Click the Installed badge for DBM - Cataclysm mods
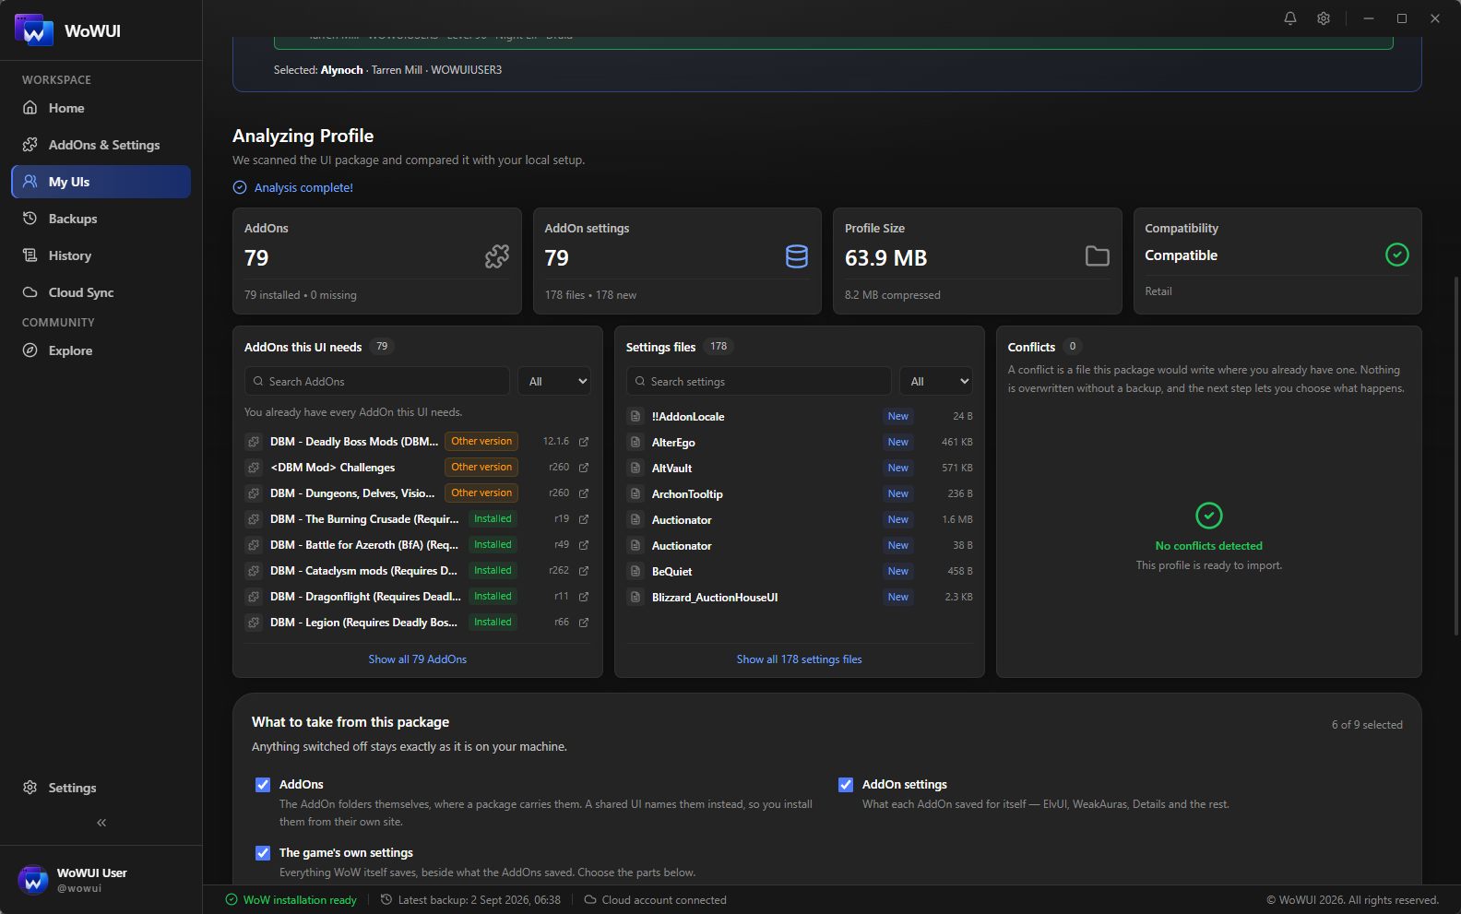The width and height of the screenshot is (1461, 914). pos(493,571)
